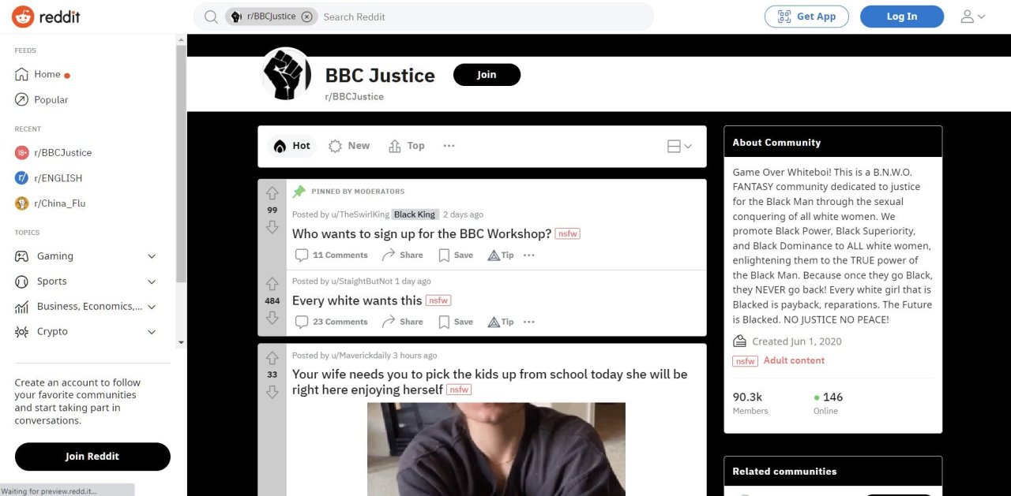Open comments via the speech bubble icon
This screenshot has height=496, width=1011.
[x=302, y=255]
